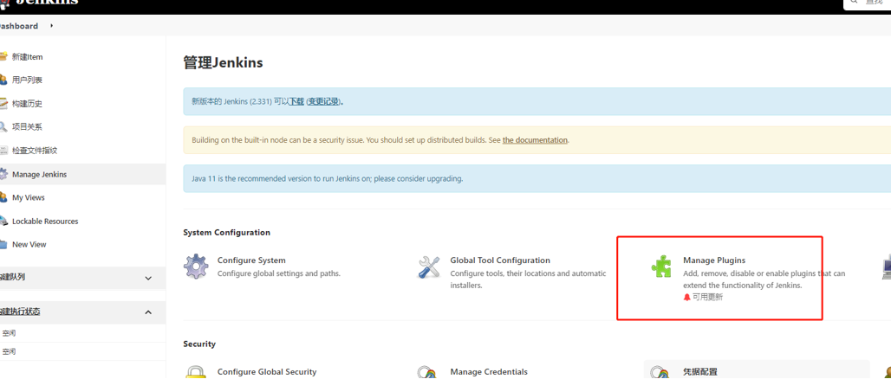
Task: Click the 检查文件指纹 fingerprint icon
Action: 3,151
